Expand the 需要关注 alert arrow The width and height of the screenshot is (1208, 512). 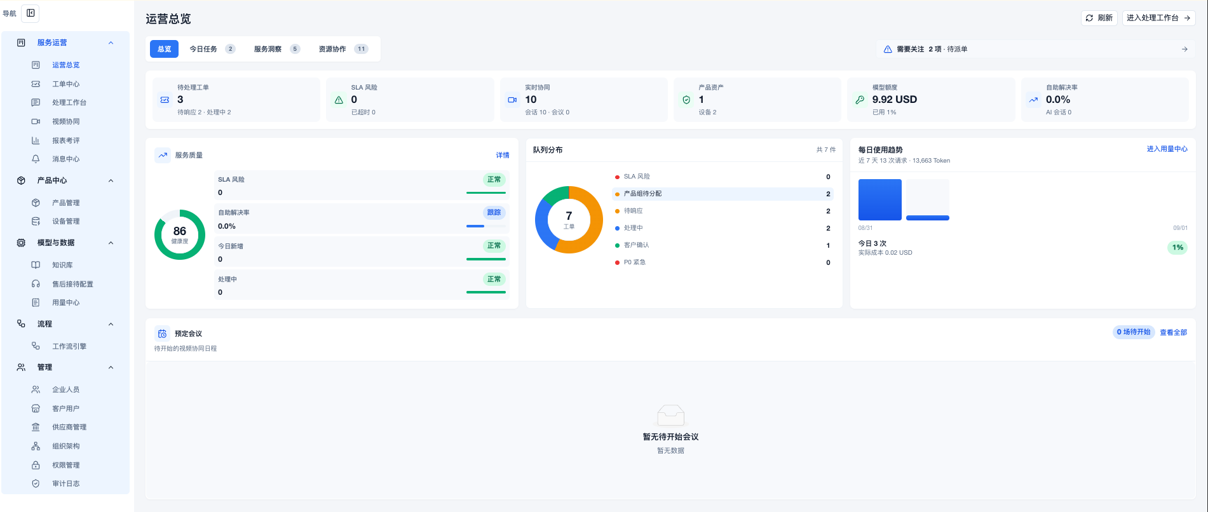pyautogui.click(x=1184, y=49)
